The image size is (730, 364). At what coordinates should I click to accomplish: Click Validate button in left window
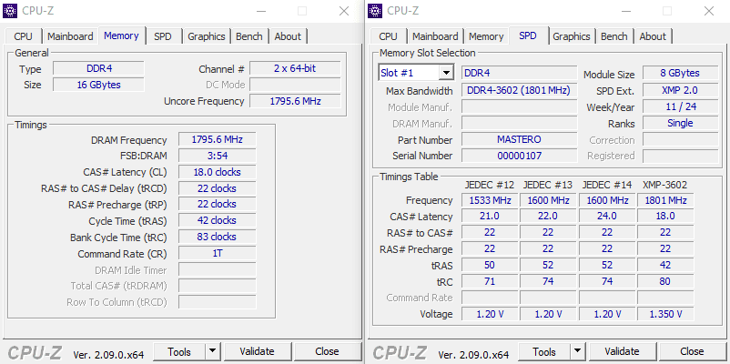coord(257,351)
